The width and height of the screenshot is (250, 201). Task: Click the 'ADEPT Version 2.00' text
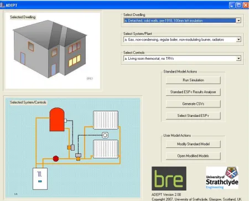tap(166, 194)
